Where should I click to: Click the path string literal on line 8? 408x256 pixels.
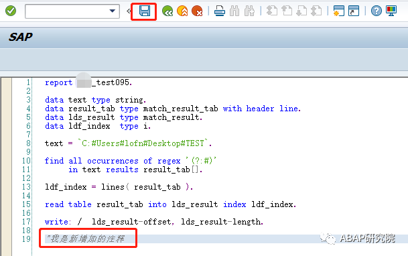pyautogui.click(x=143, y=143)
